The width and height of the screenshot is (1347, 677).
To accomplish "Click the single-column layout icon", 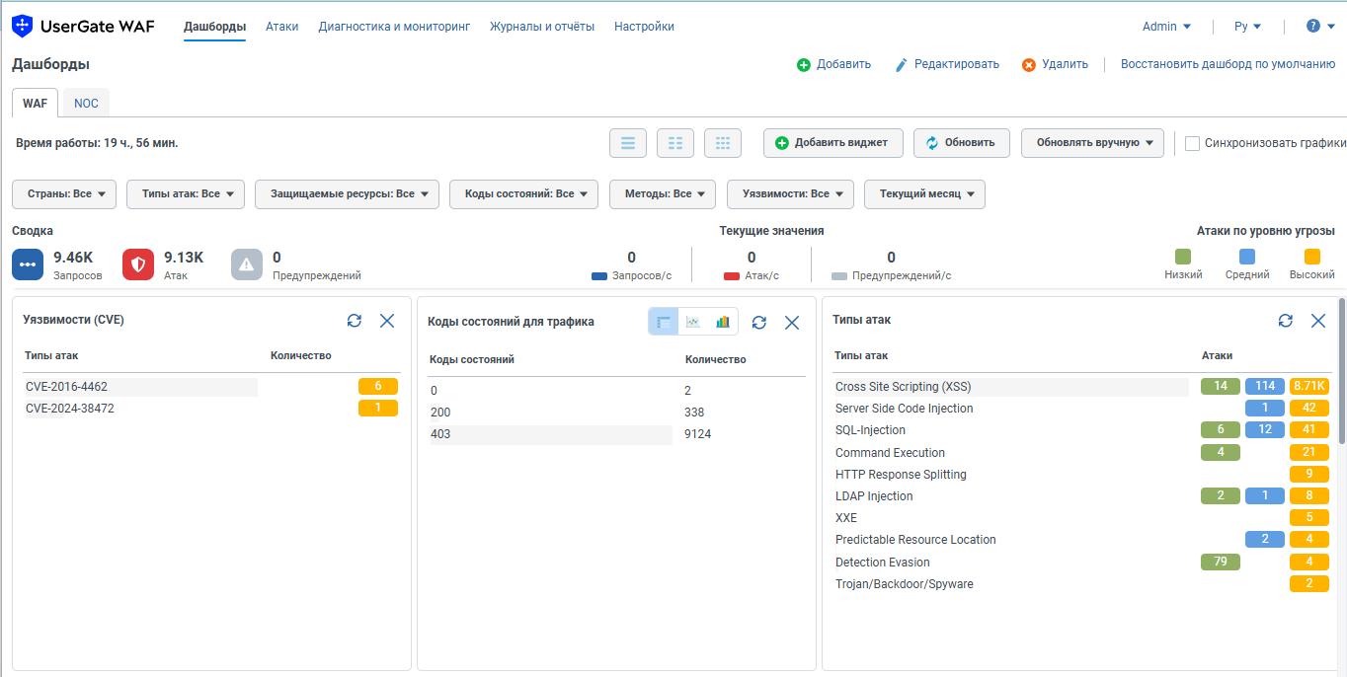I will 627,143.
